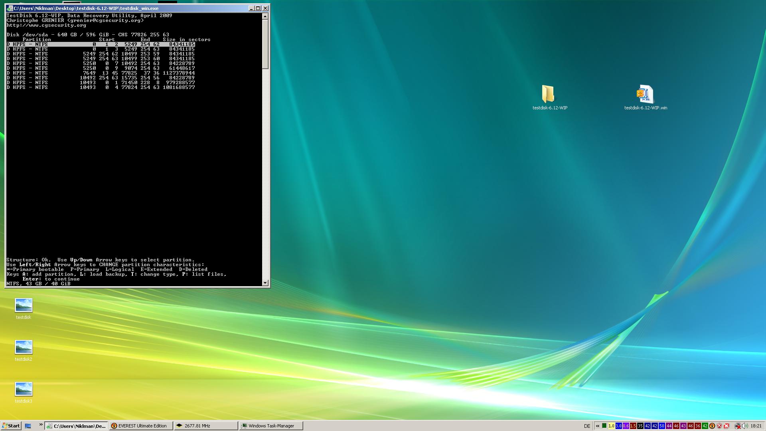Image resolution: width=766 pixels, height=431 pixels.
Task: Click the yellow 1.0 sensor tray indicator
Action: [611, 426]
